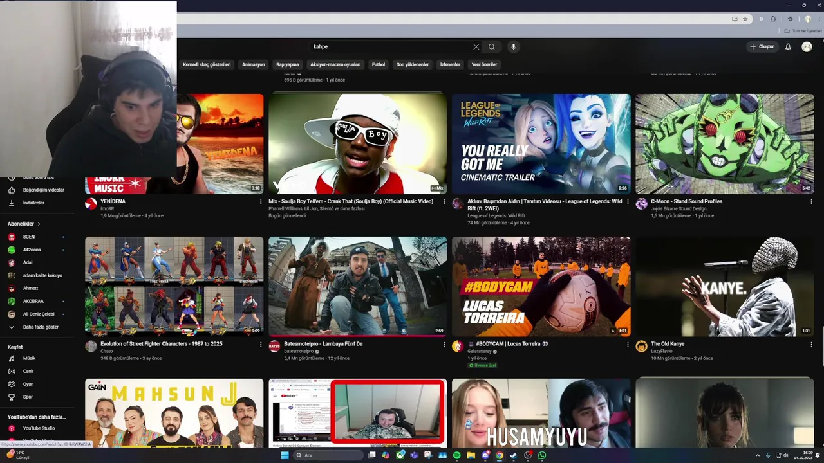This screenshot has width=824, height=463.
Task: Expand the Abonelikler section chevron
Action: [x=39, y=224]
